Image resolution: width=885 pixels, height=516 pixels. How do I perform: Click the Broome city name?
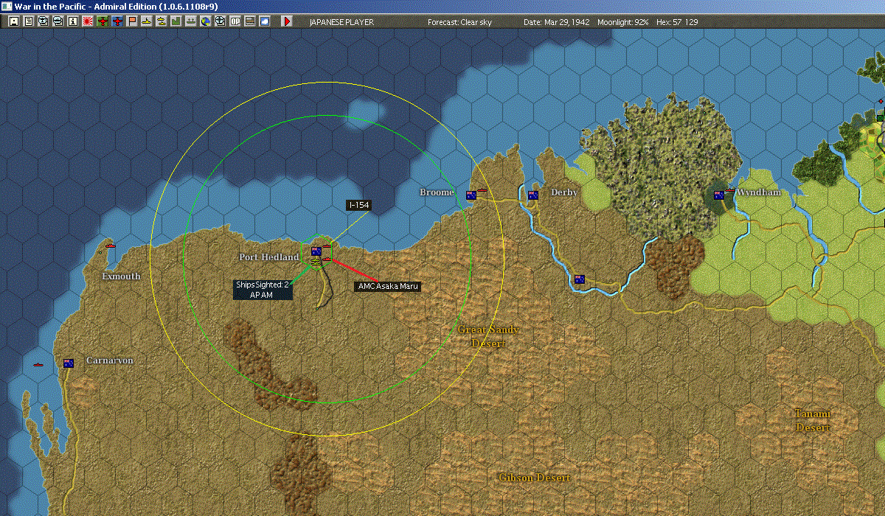tap(437, 192)
